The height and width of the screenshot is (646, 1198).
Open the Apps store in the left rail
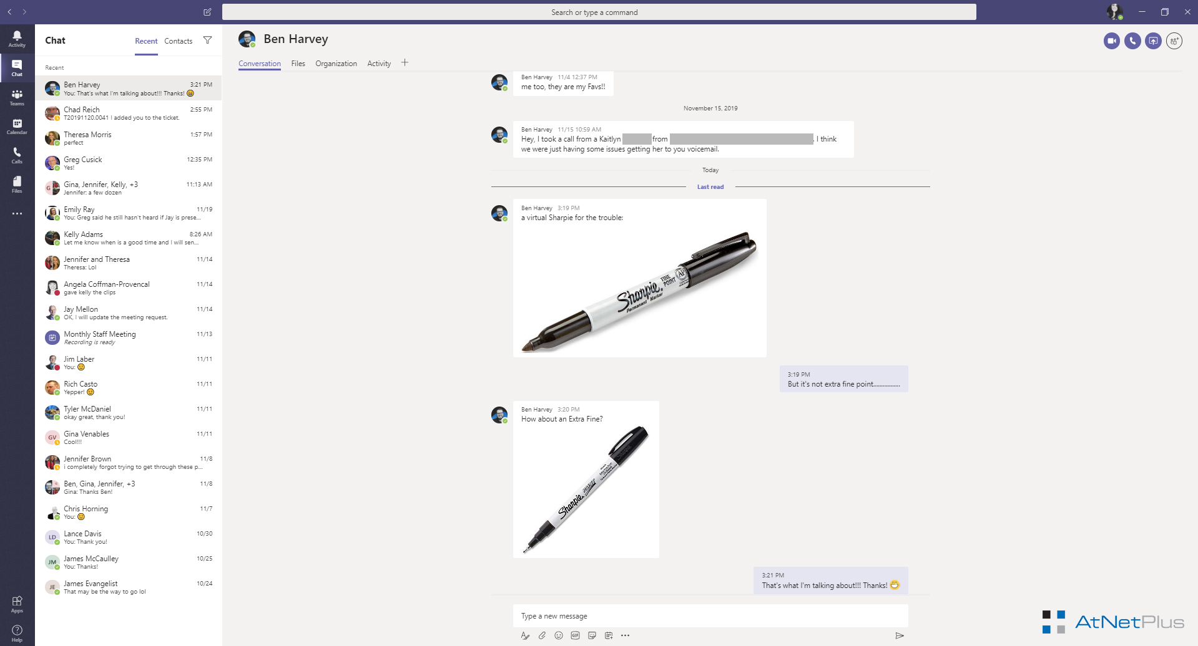(x=17, y=604)
